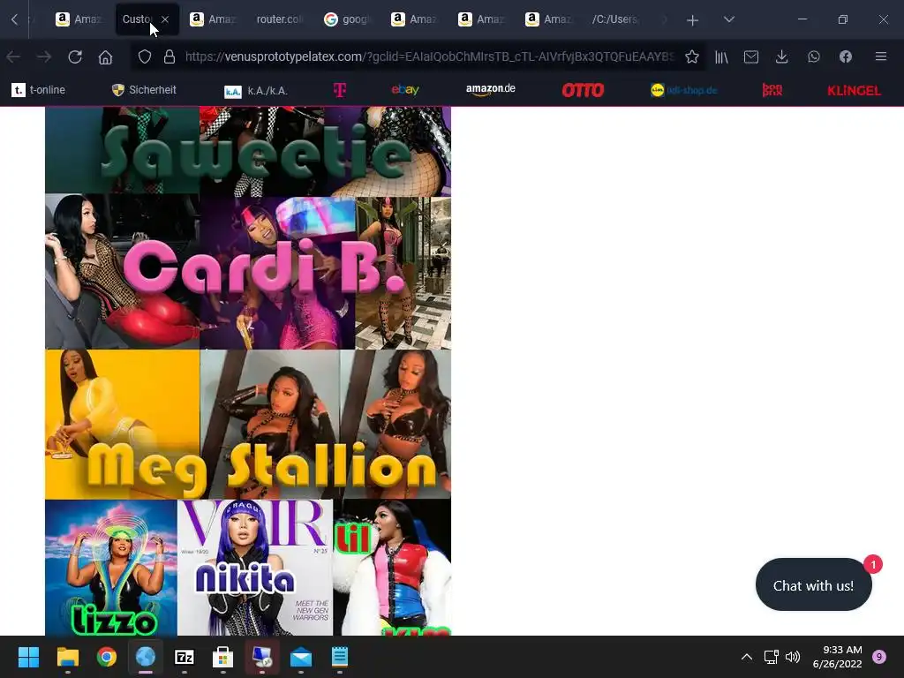Open the bonprix bookmark
The width and height of the screenshot is (904, 678).
click(772, 90)
